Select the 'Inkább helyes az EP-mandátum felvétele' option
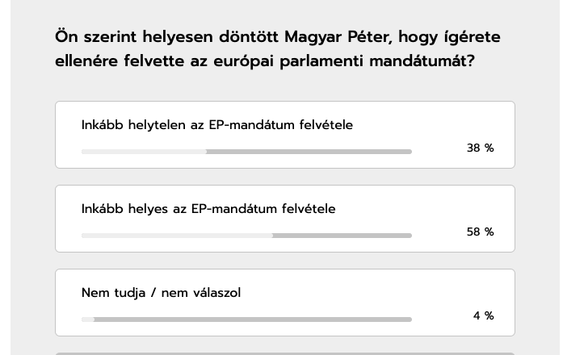This screenshot has width=563, height=355. 285,219
